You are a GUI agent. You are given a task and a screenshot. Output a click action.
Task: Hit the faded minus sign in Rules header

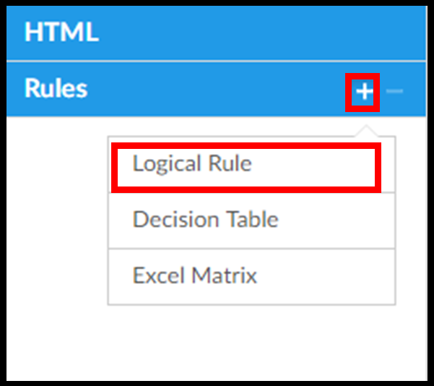tap(394, 91)
